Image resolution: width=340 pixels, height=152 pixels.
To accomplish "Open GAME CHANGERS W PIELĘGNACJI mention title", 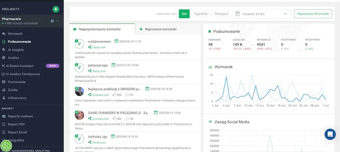I will [x=119, y=113].
